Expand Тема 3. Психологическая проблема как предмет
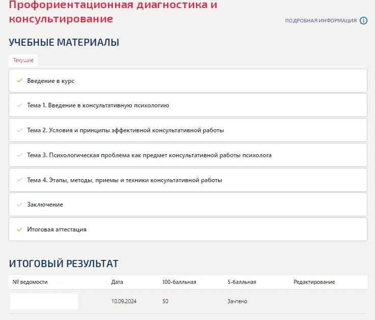375x320 pixels. click(x=188, y=155)
